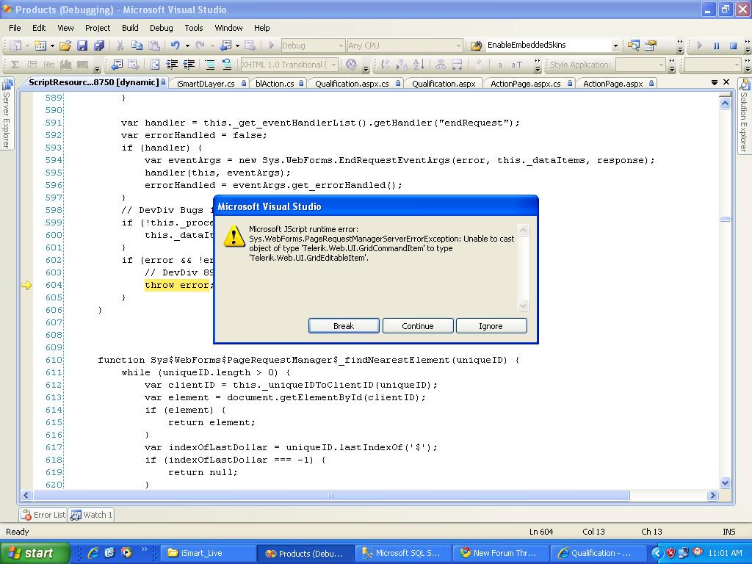Click the second-row Navigate Backward icon
Viewport: 752px width, 564px height.
pos(117,65)
